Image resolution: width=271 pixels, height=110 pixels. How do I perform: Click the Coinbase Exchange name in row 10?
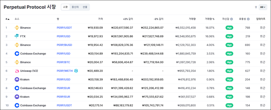pyautogui.click(x=33, y=105)
